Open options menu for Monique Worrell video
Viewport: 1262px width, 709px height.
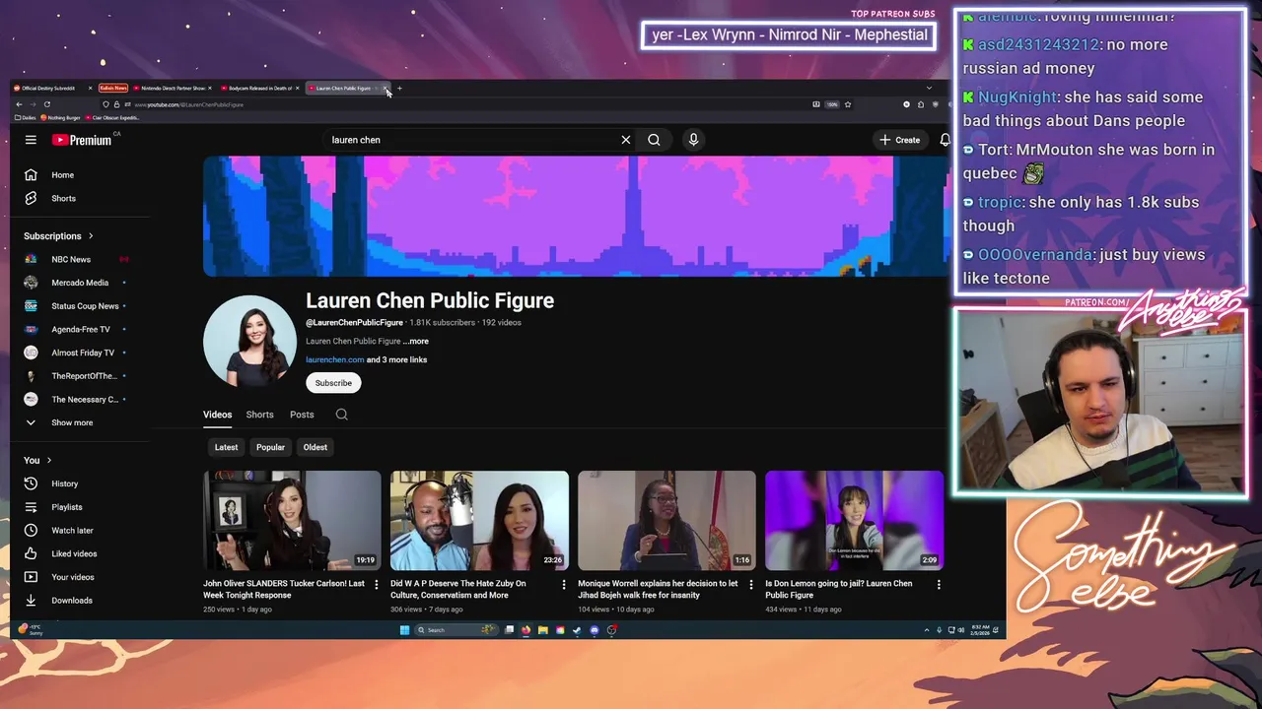tap(750, 584)
